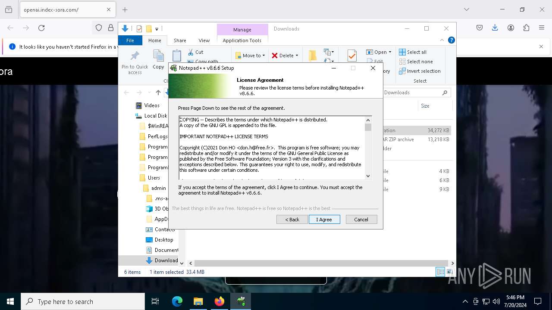The image size is (552, 310).
Task: List all Firefox tabs dropdown
Action: tap(466, 9)
